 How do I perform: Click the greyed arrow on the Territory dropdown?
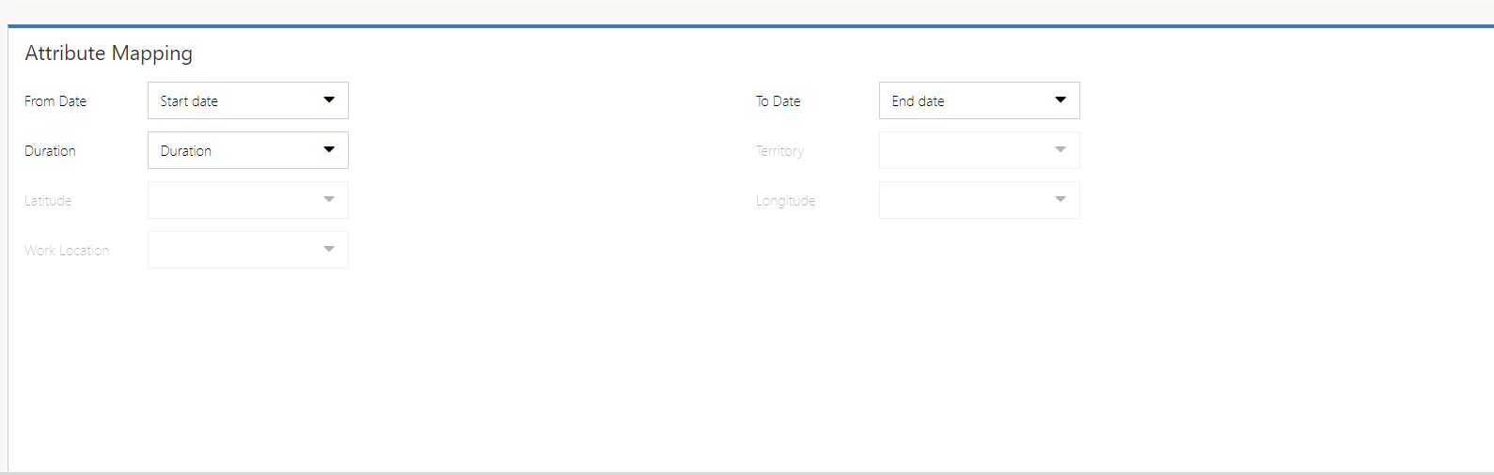coord(1061,150)
